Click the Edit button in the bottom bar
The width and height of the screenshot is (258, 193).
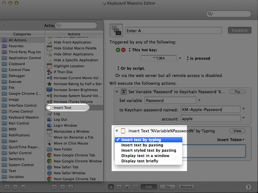[149, 187]
